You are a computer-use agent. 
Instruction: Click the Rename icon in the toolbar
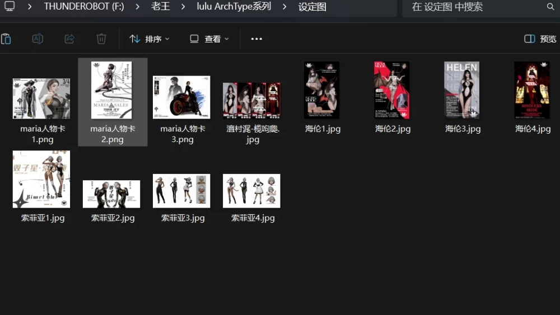pyautogui.click(x=38, y=39)
